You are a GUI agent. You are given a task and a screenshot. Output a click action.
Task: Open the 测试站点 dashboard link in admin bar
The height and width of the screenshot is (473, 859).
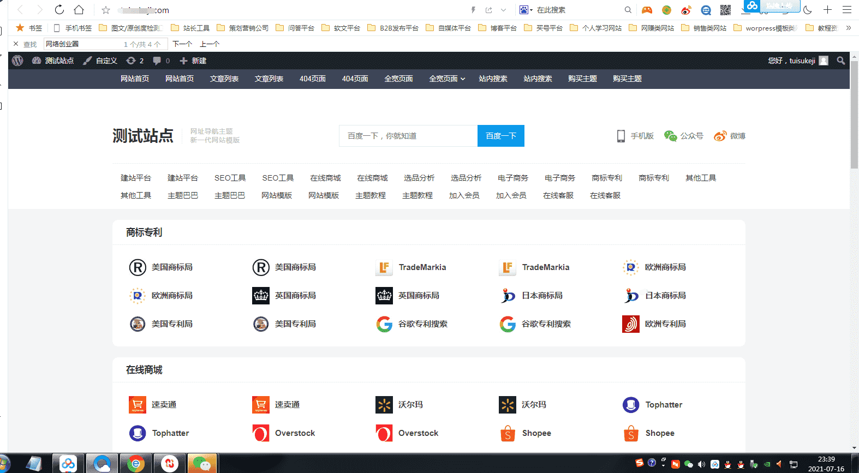pos(53,61)
